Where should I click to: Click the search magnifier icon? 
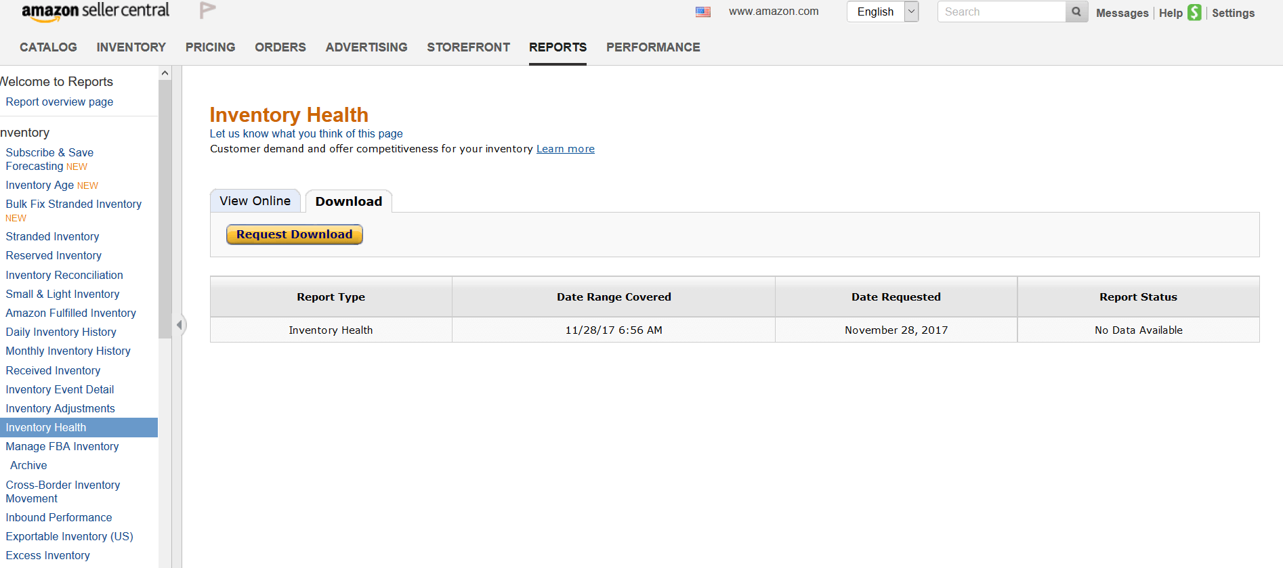[x=1076, y=12]
